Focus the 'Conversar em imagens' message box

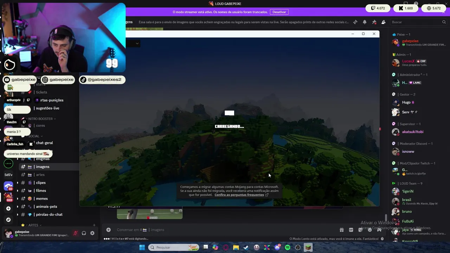pos(225,230)
